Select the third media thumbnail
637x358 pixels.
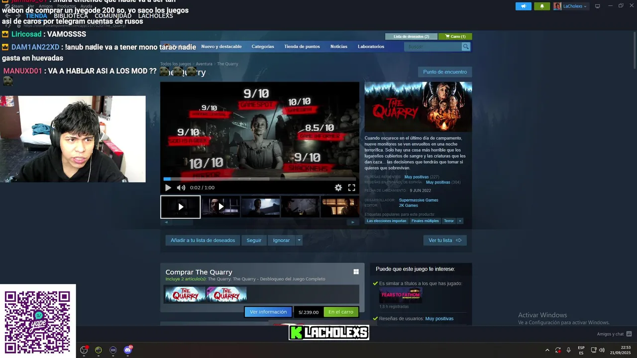(x=260, y=207)
